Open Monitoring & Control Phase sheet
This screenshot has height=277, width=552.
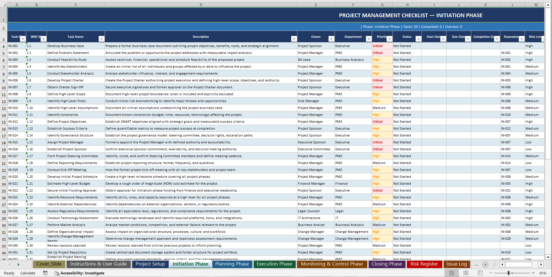332,264
